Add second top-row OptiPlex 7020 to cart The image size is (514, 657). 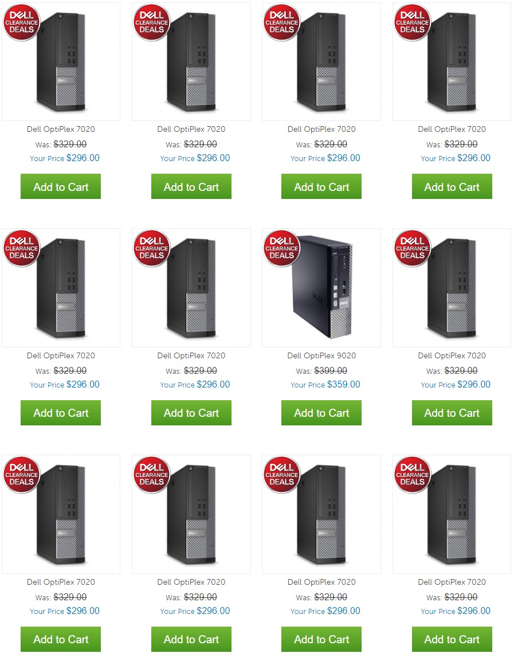(x=191, y=186)
